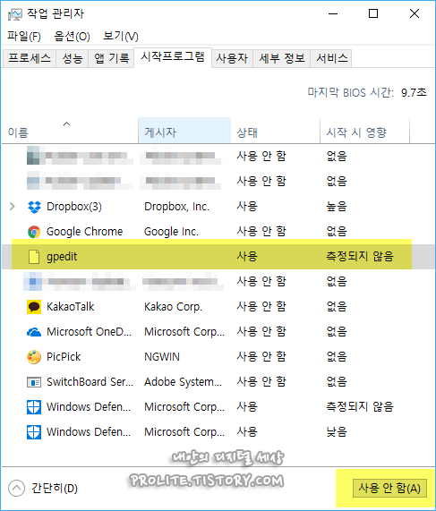Click the PicPick palette icon
This screenshot has width=436, height=511.
pos(34,357)
